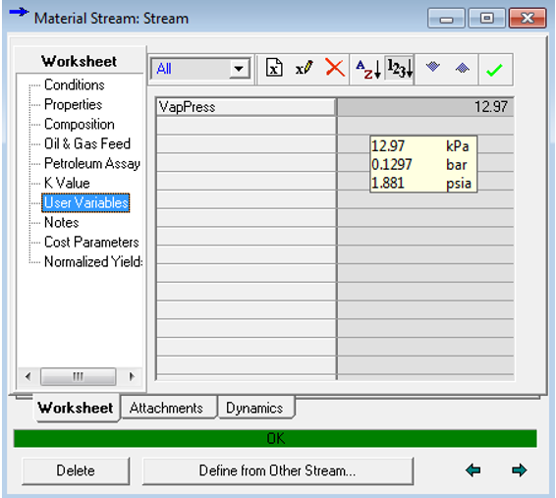Screen dimensions: 556x498
Task: Click the tree horizontal scrollbar thumb
Action: (78, 376)
